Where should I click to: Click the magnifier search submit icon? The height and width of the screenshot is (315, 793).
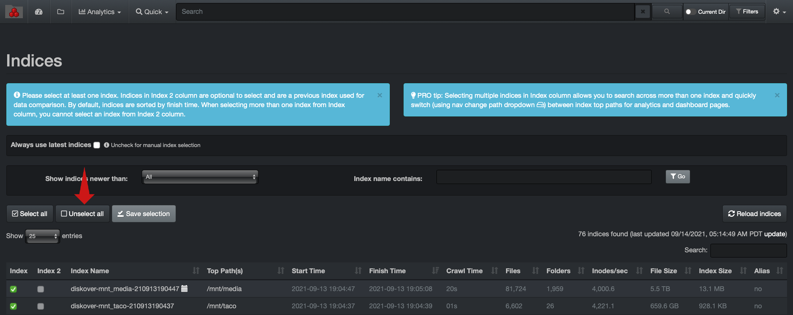point(667,12)
